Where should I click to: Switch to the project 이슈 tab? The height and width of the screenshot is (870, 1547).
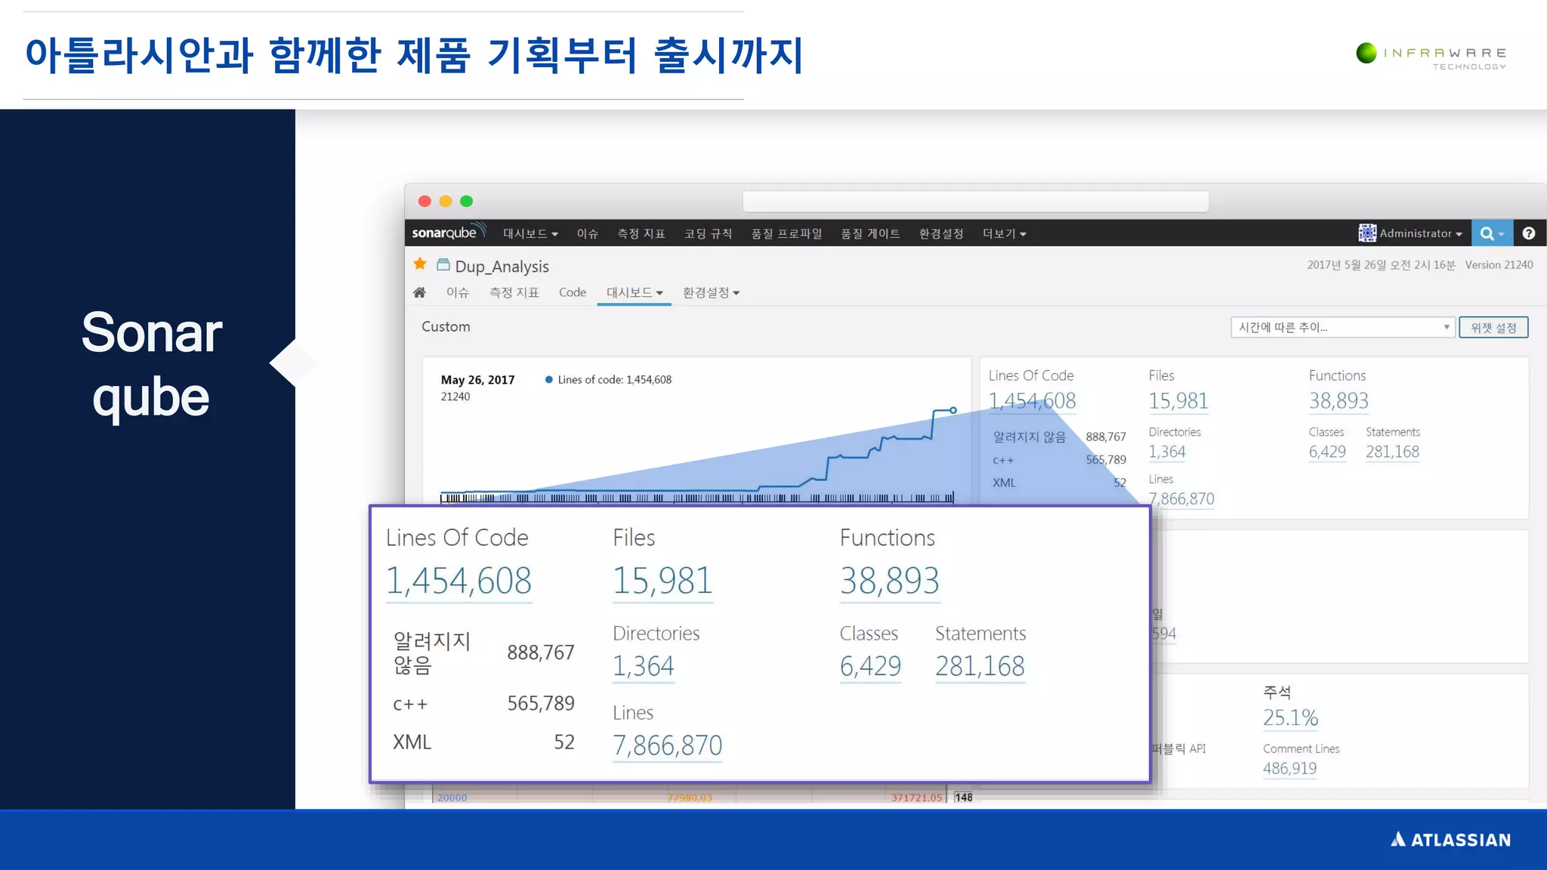pos(457,292)
